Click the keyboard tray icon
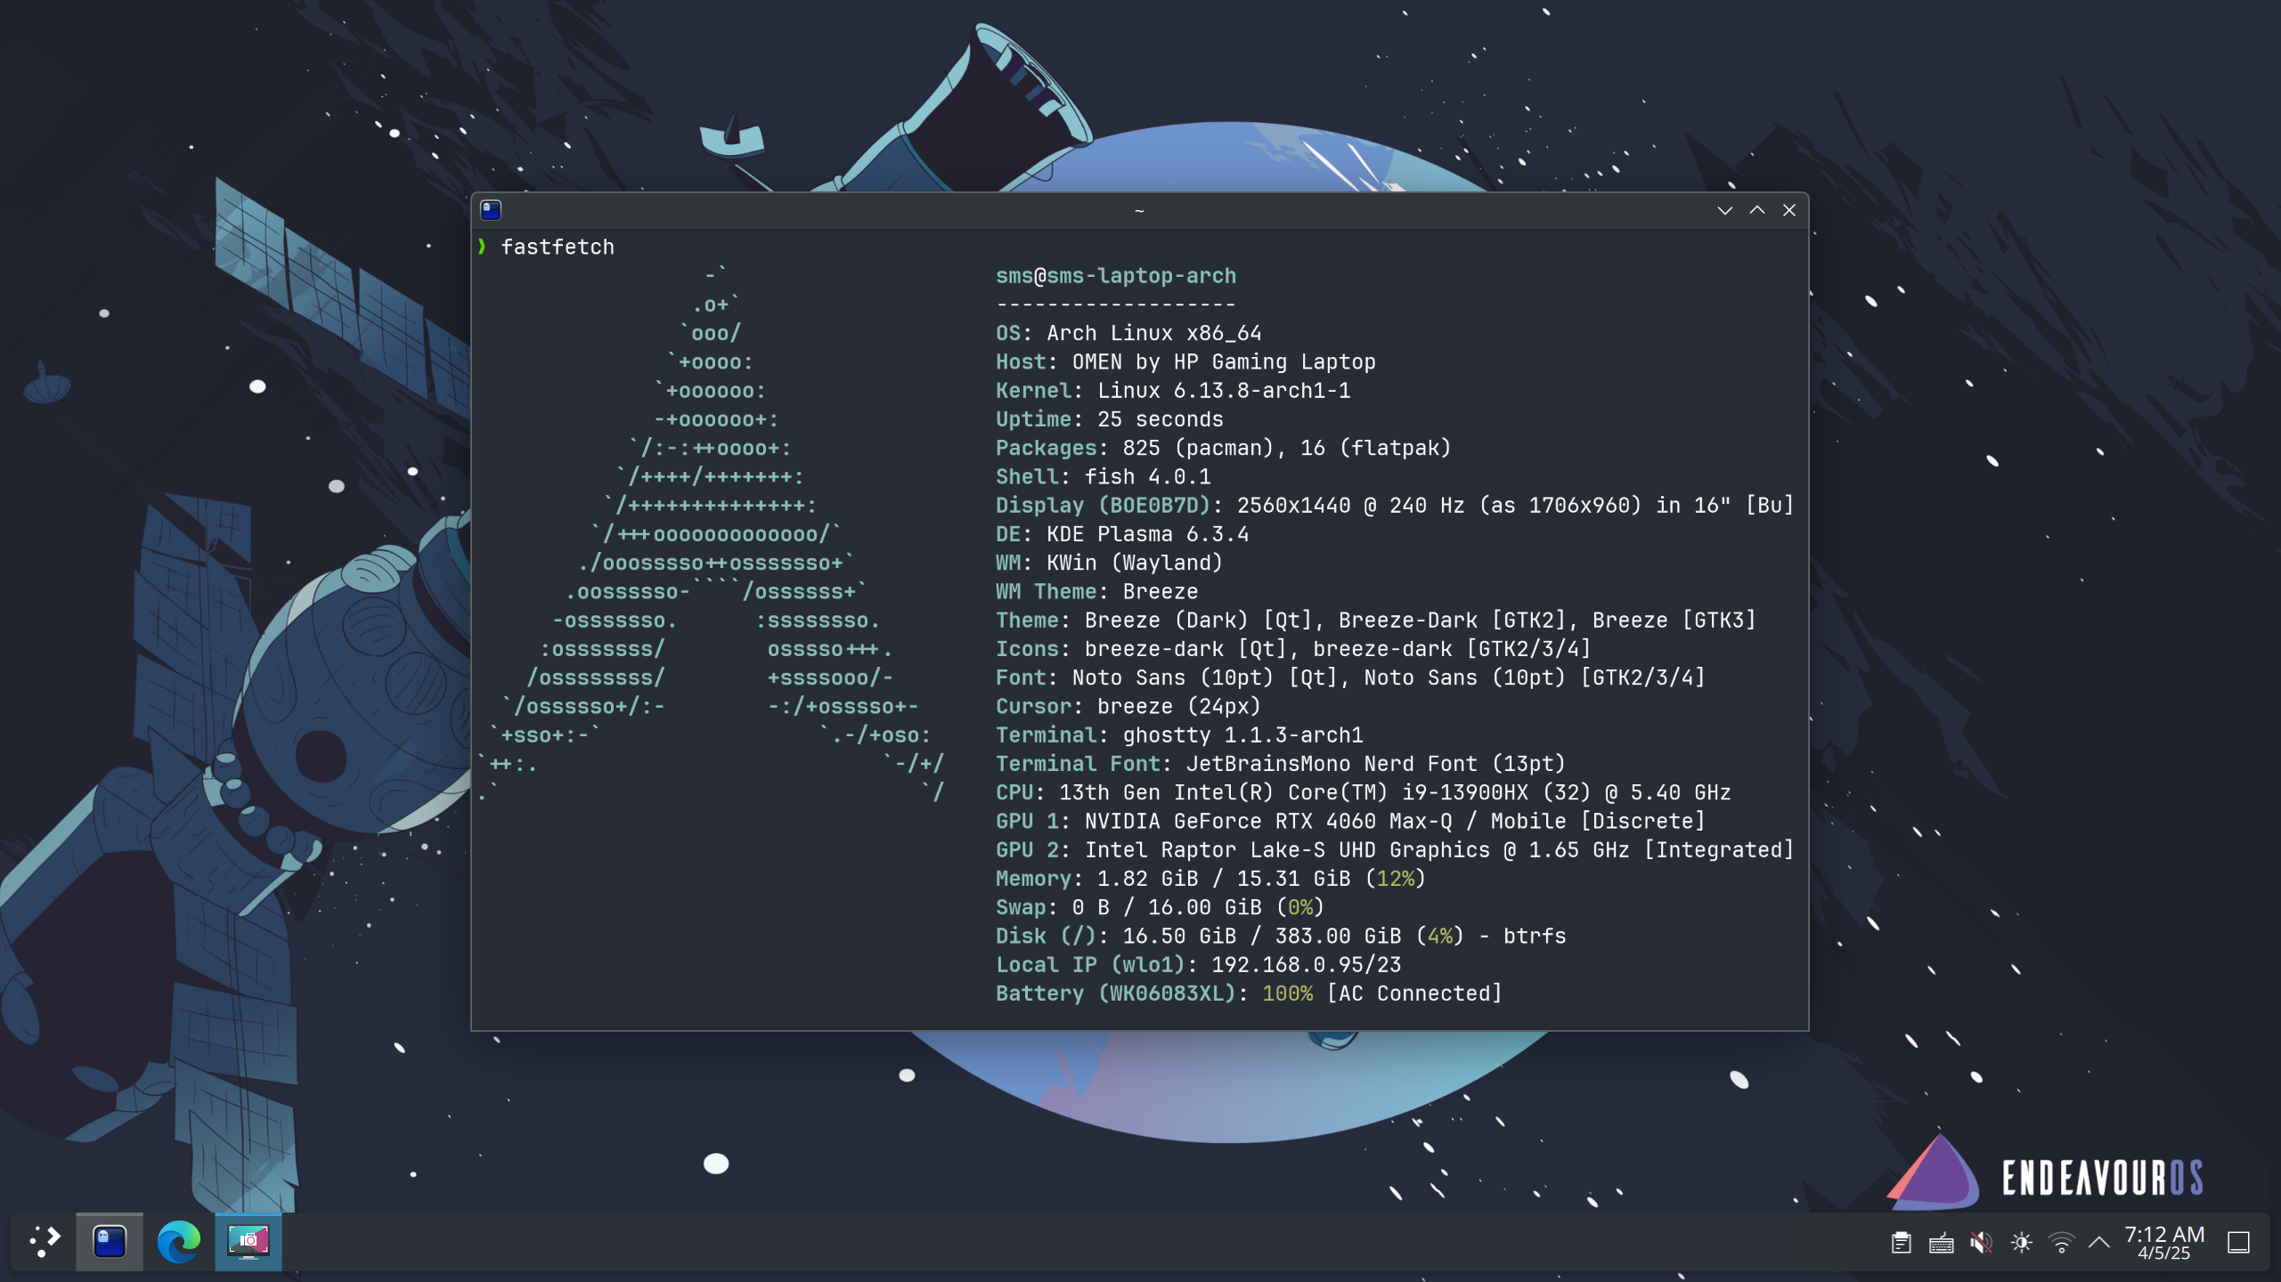This screenshot has height=1282, width=2281. point(1941,1243)
